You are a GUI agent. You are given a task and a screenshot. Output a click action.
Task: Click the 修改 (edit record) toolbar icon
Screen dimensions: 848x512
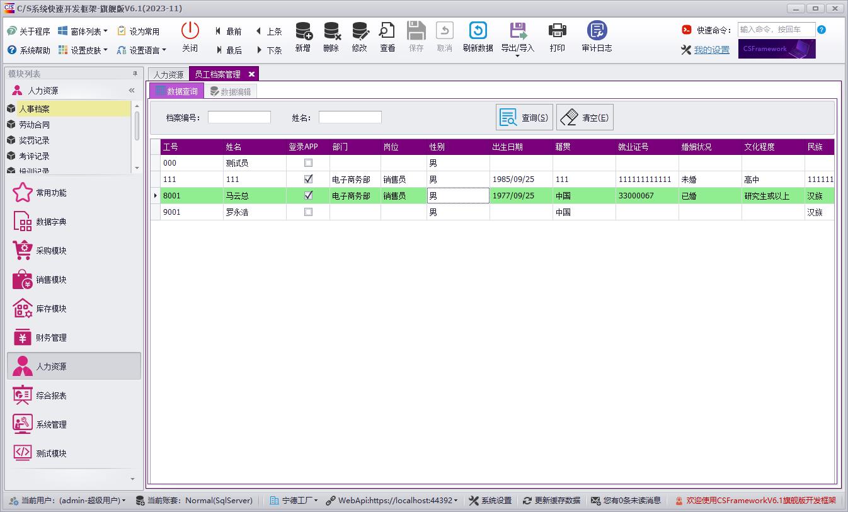(359, 31)
